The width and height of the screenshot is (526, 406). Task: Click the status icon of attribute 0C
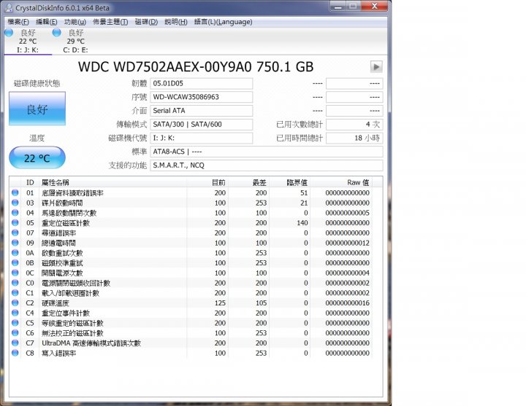pyautogui.click(x=15, y=273)
